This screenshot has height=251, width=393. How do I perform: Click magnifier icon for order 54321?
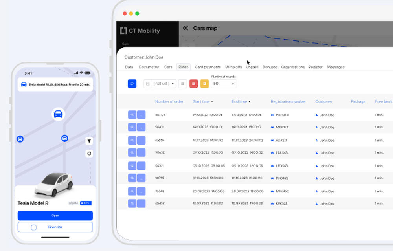point(132,166)
